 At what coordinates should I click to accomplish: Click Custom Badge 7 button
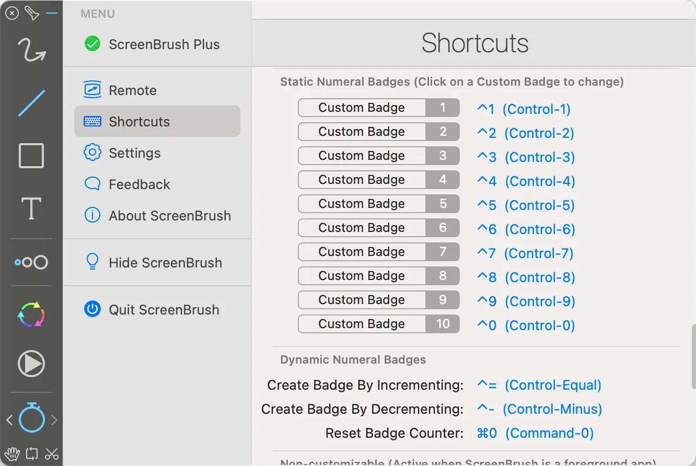(379, 252)
